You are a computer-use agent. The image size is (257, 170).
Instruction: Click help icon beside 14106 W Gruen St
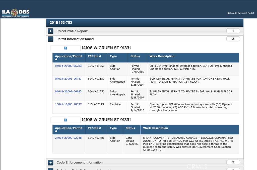tap(66, 48)
